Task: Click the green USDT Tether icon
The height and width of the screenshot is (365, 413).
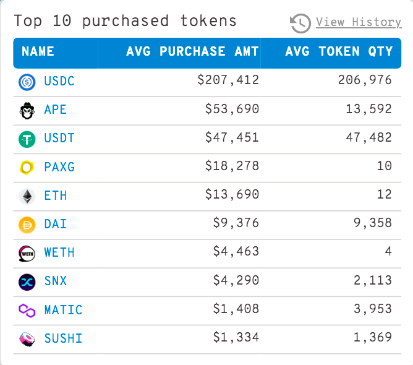Action: [x=27, y=139]
